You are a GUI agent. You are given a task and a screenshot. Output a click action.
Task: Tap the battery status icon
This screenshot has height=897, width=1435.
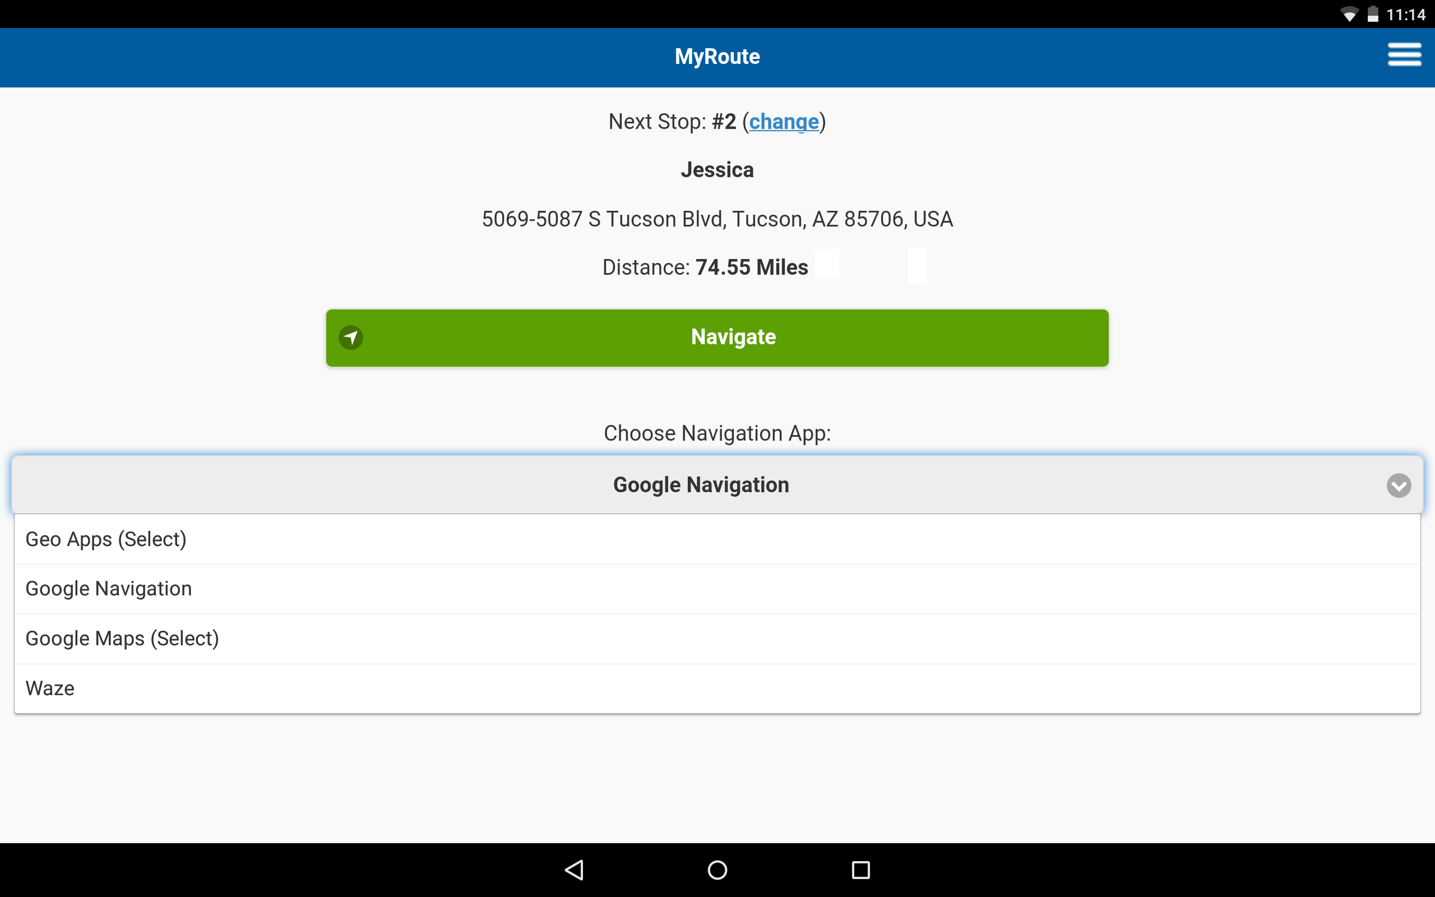tap(1373, 14)
